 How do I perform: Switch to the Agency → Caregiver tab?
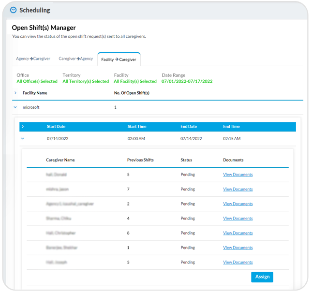coord(33,59)
